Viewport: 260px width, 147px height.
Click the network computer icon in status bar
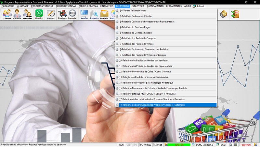click(x=235, y=145)
